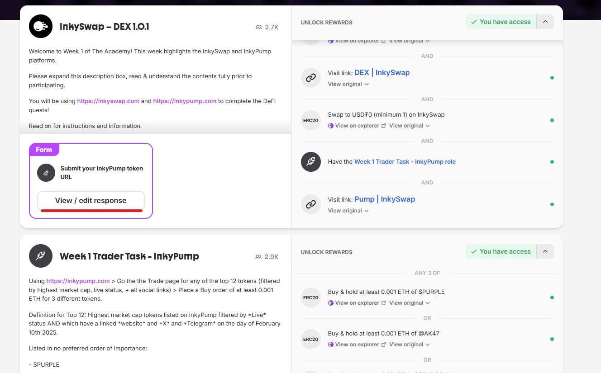
Task: Click the 2.7K member count
Action: pyautogui.click(x=272, y=27)
